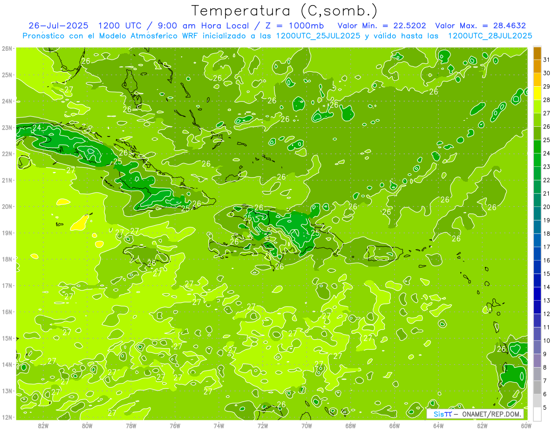Click the green color bar segment between 23 and 24

[x=537, y=160]
